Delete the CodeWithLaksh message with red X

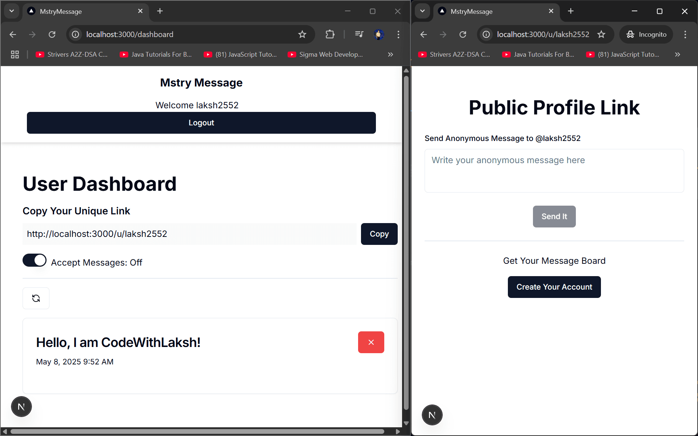(371, 342)
